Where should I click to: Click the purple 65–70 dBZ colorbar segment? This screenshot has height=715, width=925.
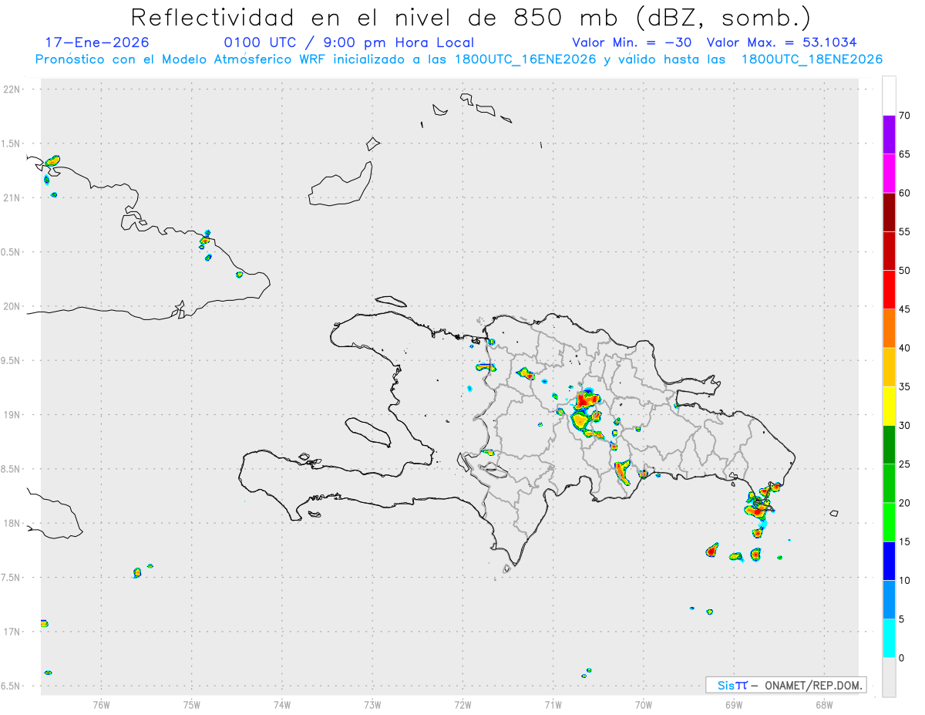[x=889, y=135]
